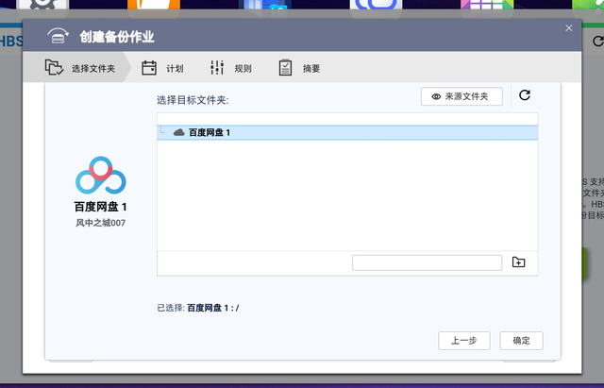Click the cloud icon beside 百度网盘 1 row
Viewport: 604px width, 388px height.
[178, 132]
